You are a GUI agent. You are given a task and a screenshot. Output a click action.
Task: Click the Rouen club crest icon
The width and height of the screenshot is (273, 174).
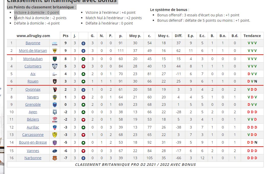[55, 81]
